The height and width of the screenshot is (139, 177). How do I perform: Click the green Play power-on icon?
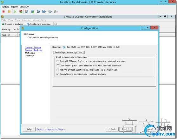15,11
